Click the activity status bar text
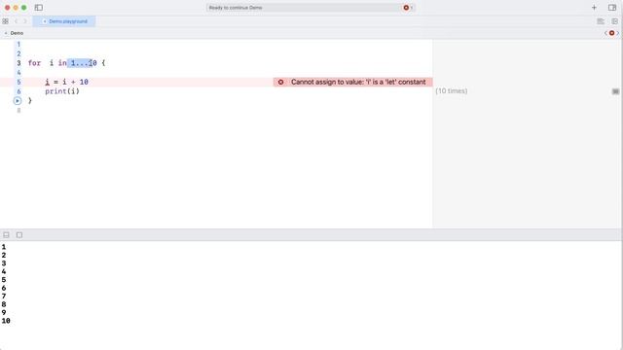This screenshot has height=350, width=623. pos(236,8)
